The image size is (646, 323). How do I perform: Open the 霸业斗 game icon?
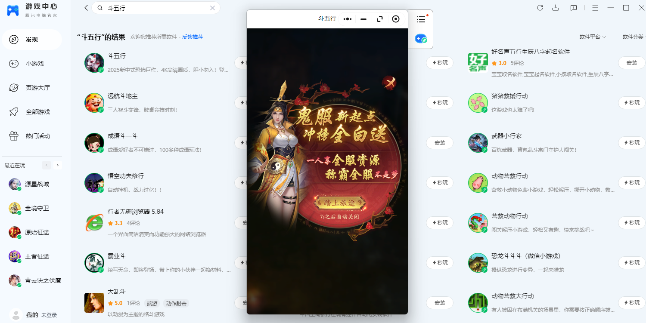pyautogui.click(x=94, y=263)
